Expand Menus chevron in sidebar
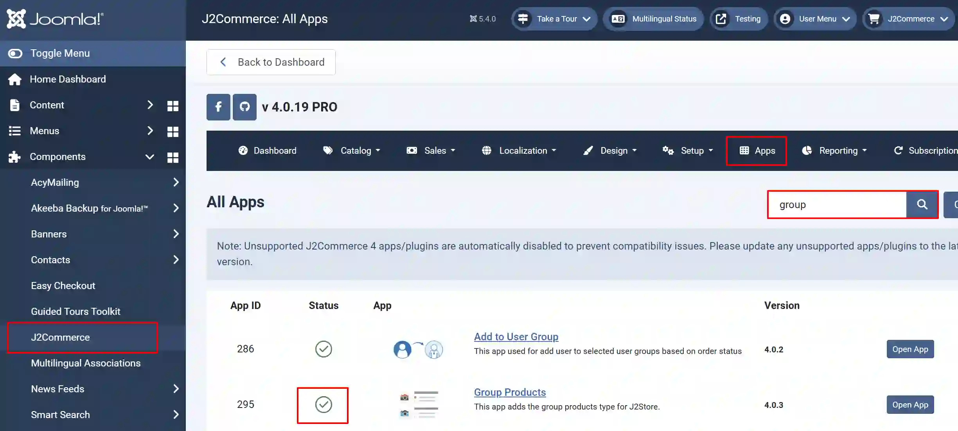This screenshot has width=958, height=431. tap(150, 131)
